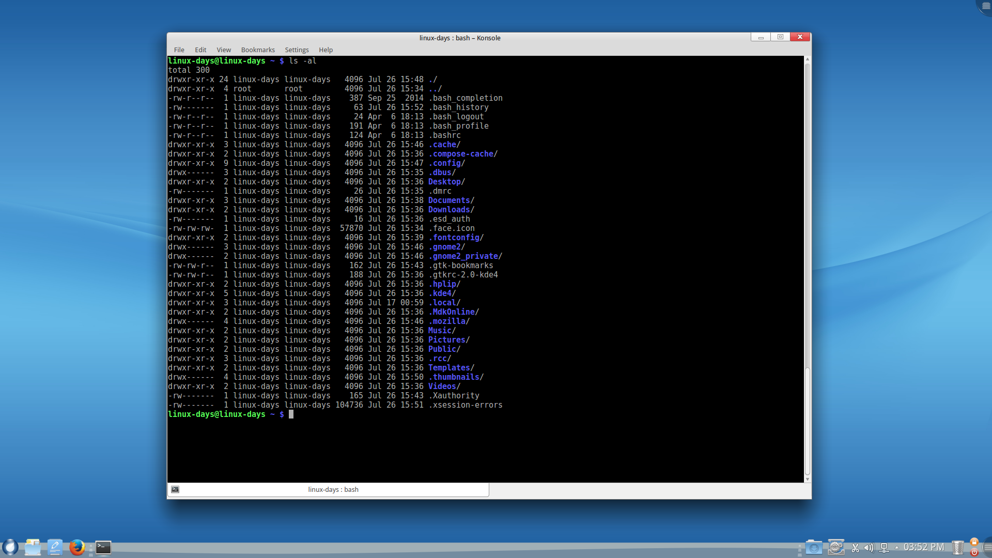Click the 'total 300' output line
The width and height of the screenshot is (992, 558).
(189, 70)
